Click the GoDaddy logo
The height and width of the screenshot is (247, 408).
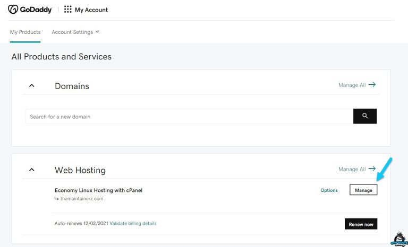pos(29,10)
